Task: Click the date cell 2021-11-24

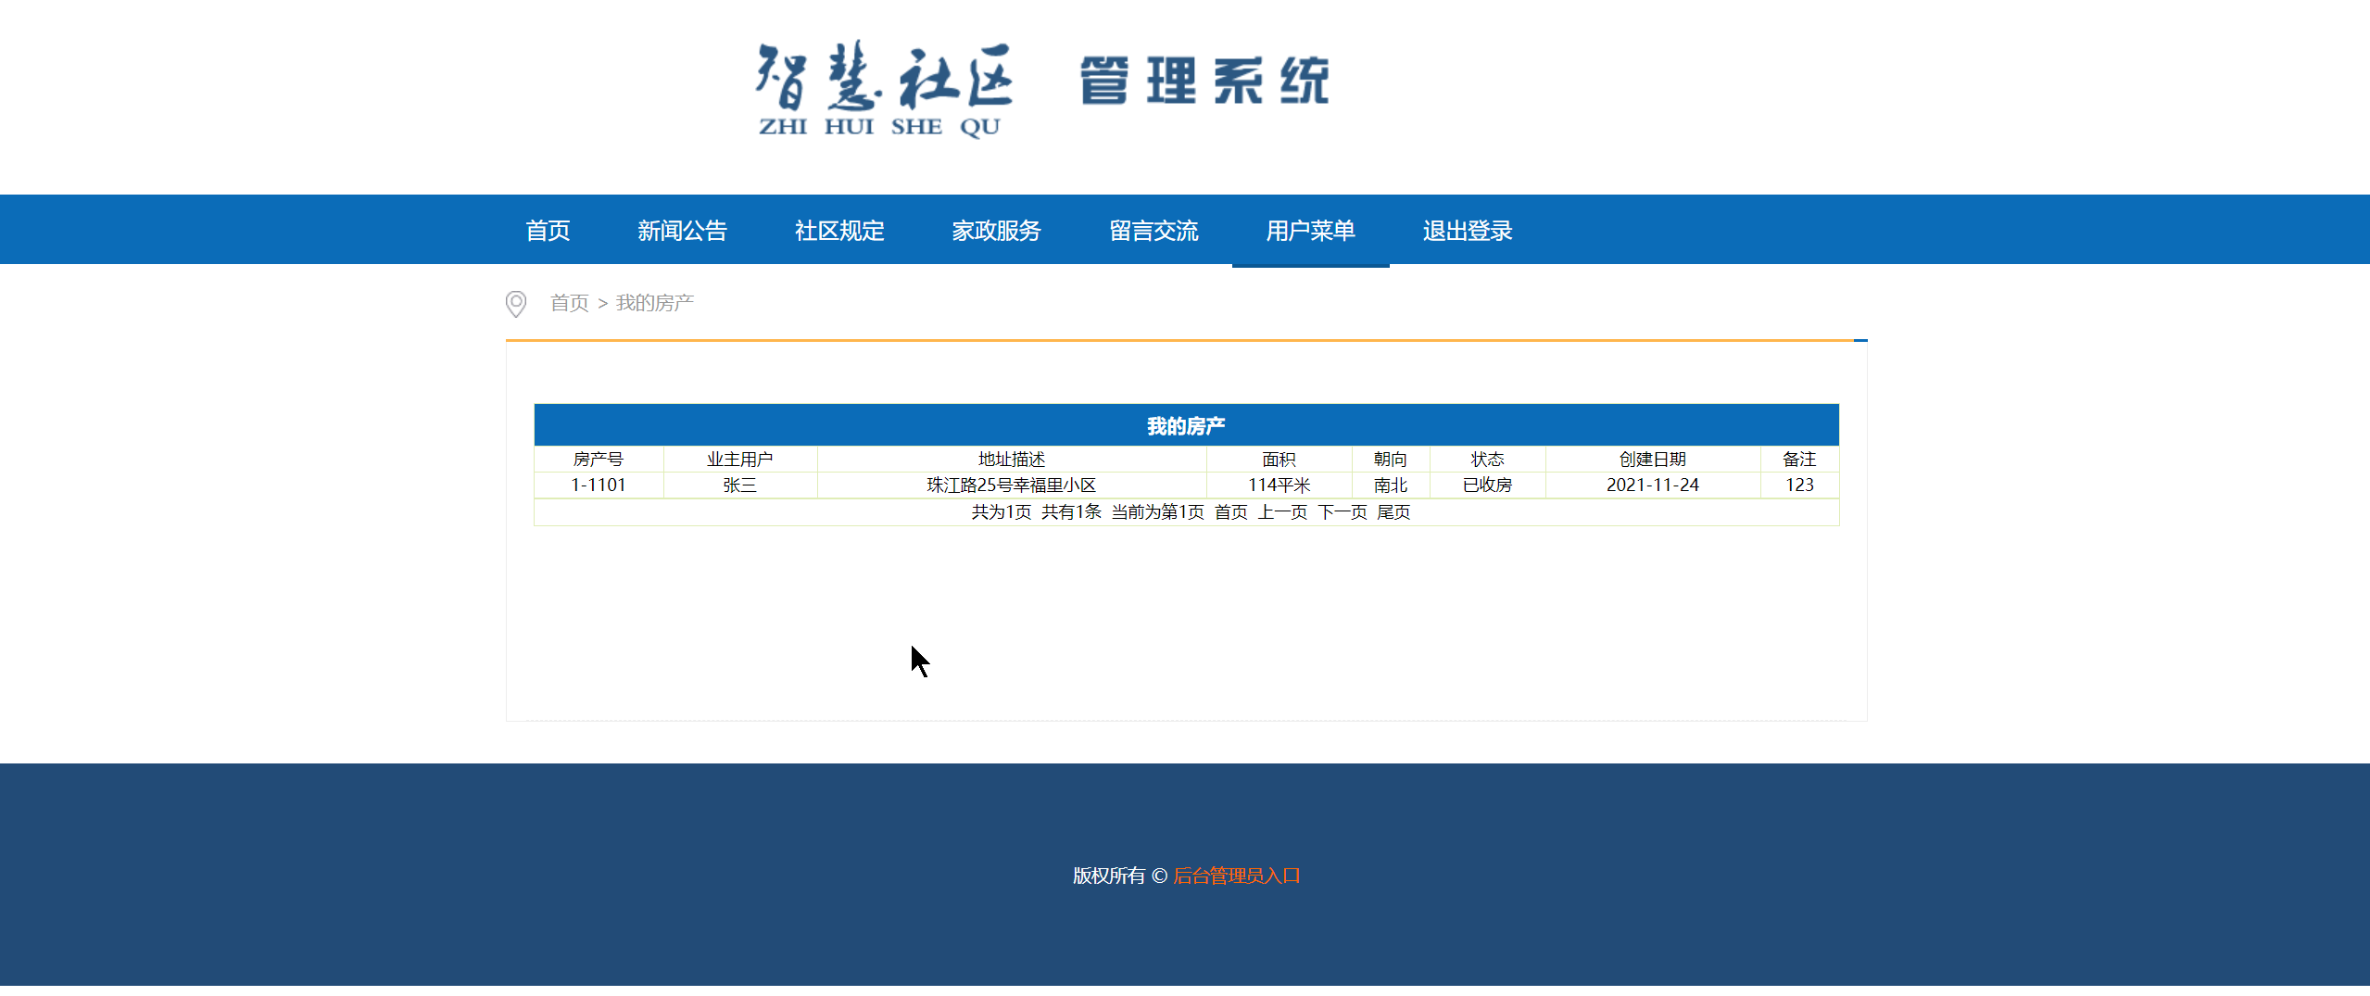Action: coord(1653,485)
